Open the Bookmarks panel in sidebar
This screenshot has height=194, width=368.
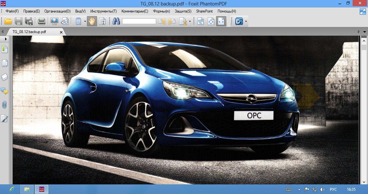(4, 49)
